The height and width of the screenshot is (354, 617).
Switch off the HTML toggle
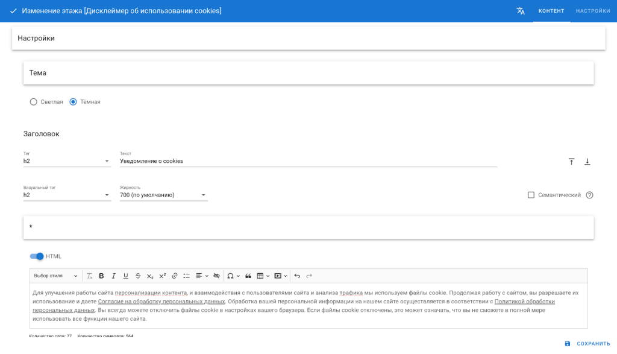(37, 256)
